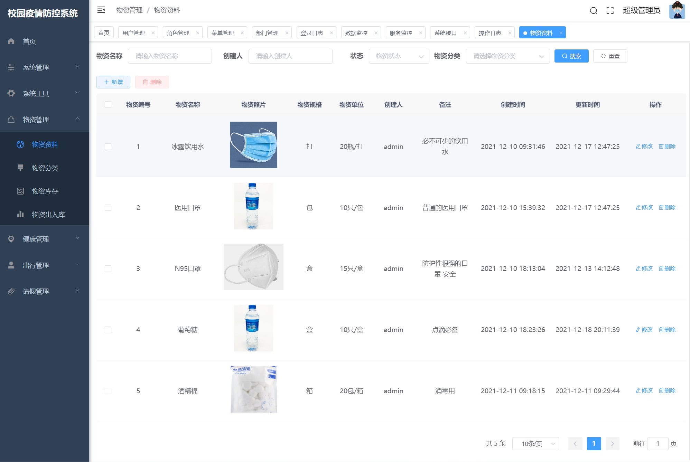Click 修改 link for 酒精棉 row
690x462 pixels.
pyautogui.click(x=644, y=390)
